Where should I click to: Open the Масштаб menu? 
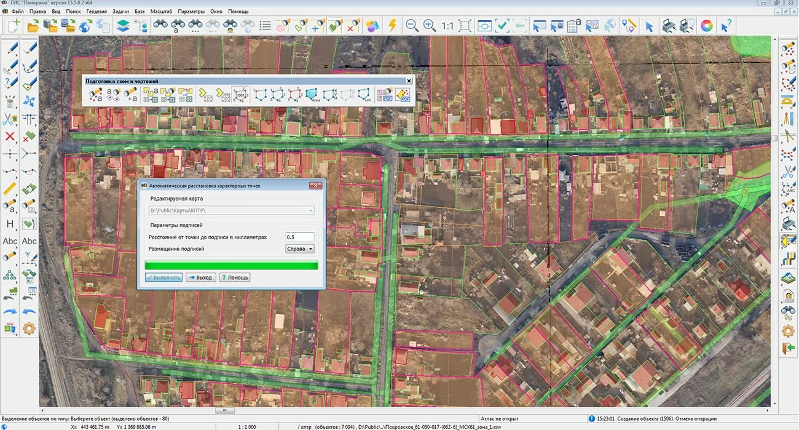pyautogui.click(x=160, y=12)
